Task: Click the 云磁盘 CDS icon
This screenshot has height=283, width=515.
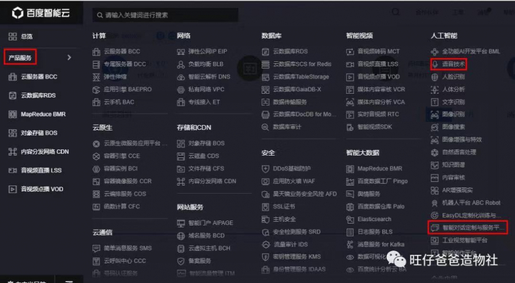Action: click(x=181, y=156)
